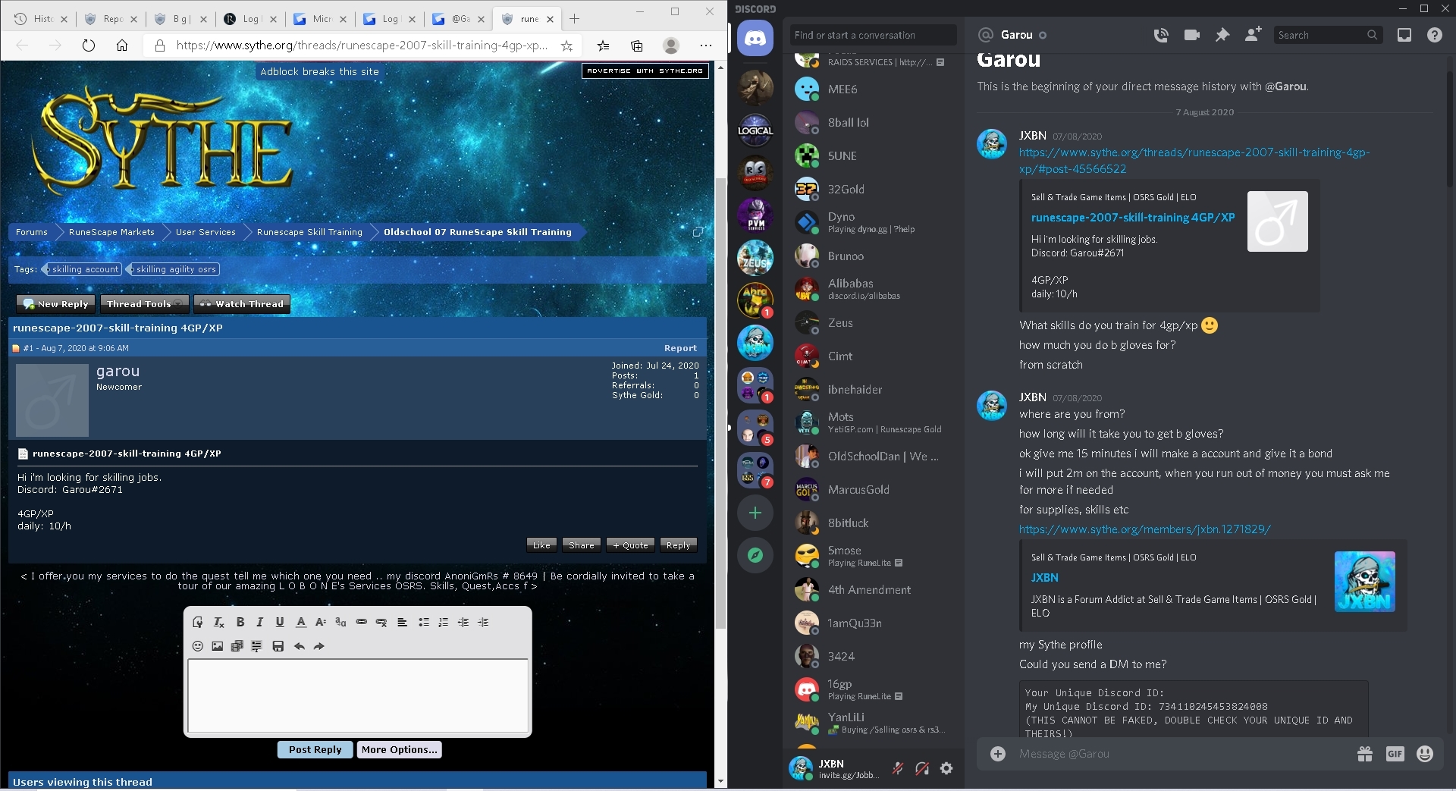Click the insert media icon in editor

(x=237, y=646)
